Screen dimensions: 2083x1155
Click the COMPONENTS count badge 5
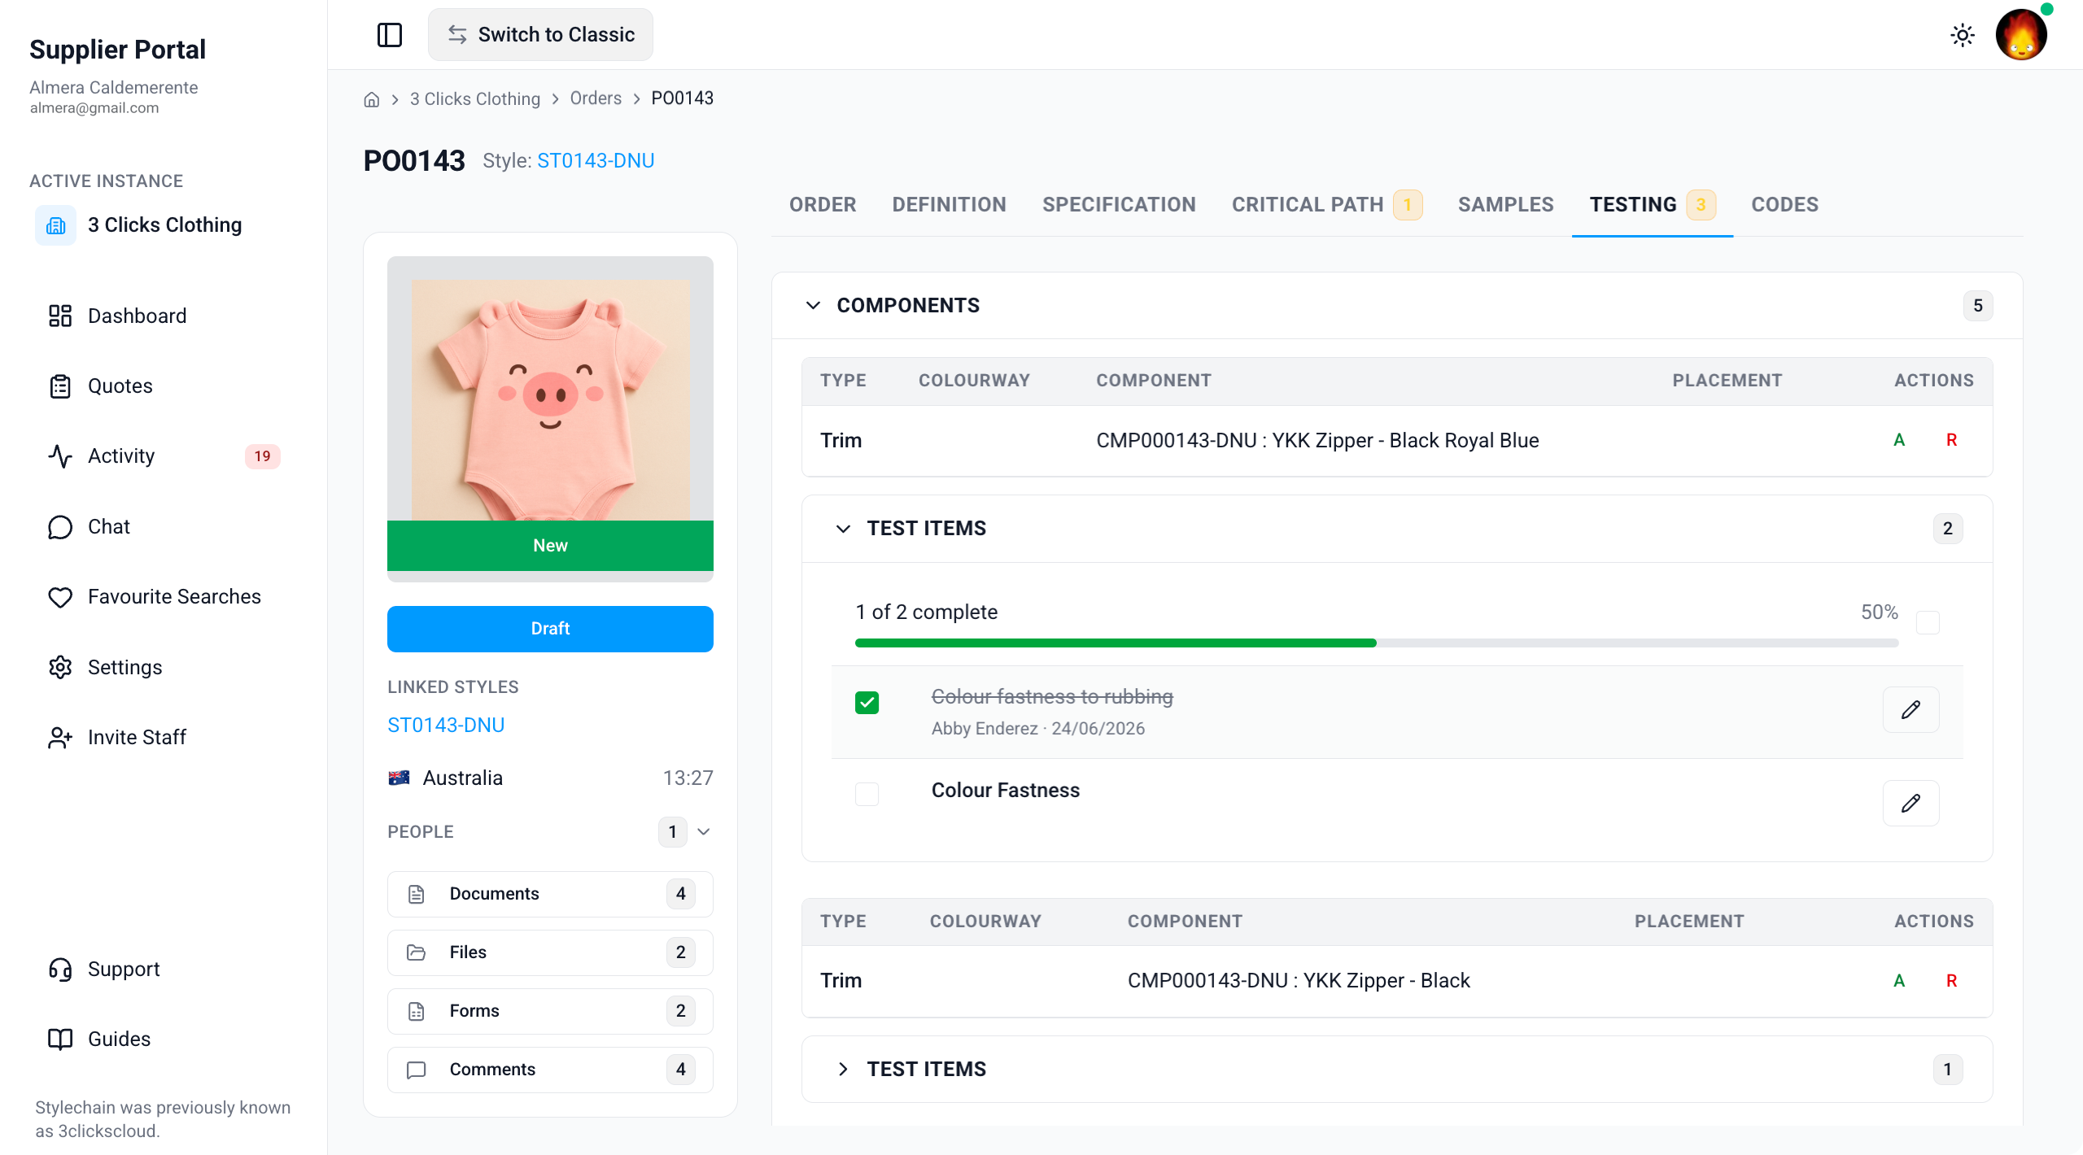point(1977,306)
